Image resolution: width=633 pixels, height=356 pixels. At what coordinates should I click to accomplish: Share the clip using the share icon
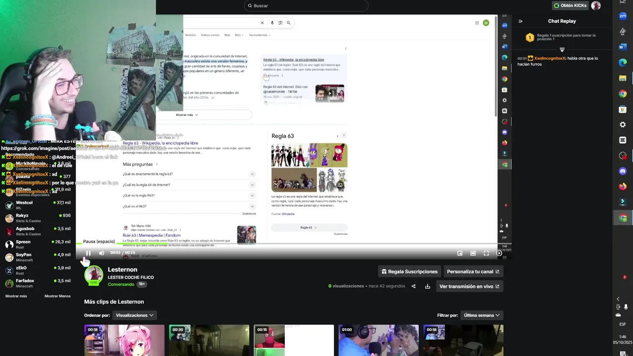[x=413, y=286]
